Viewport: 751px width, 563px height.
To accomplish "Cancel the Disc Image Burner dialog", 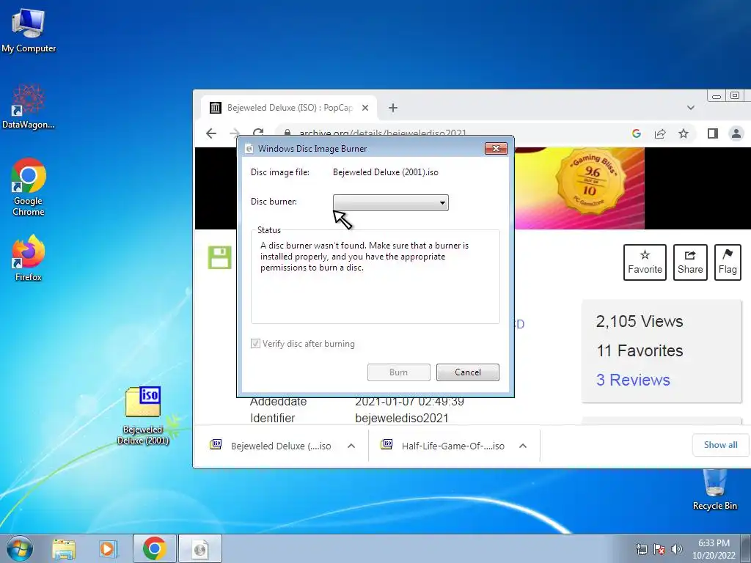I will tap(467, 372).
